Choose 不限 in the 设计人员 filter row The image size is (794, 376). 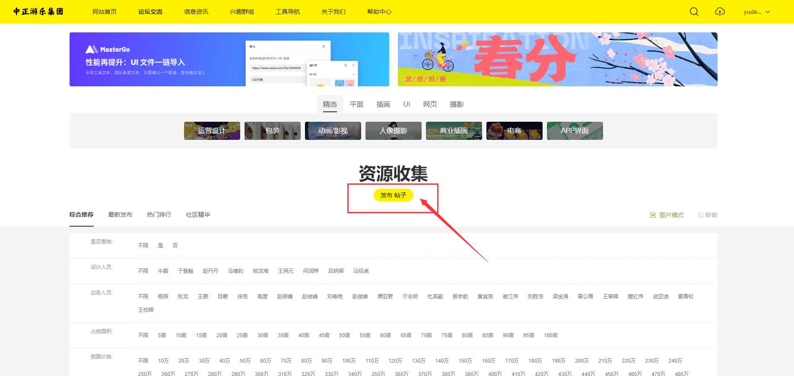[x=143, y=271]
